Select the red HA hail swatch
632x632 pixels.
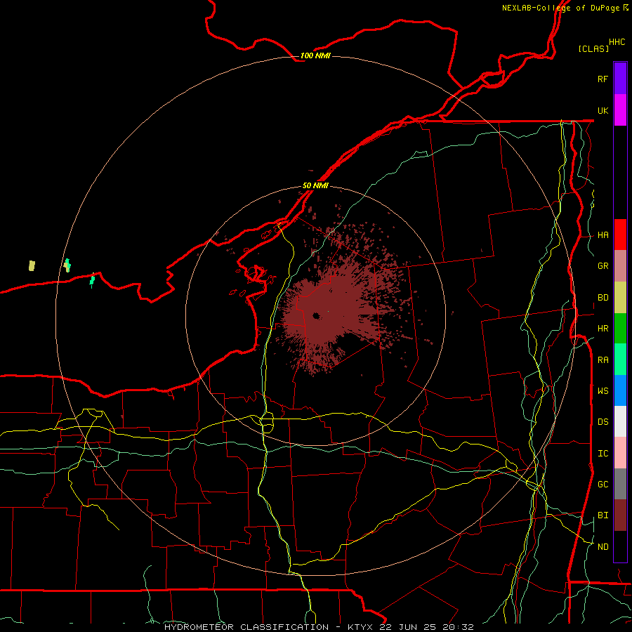coord(620,235)
